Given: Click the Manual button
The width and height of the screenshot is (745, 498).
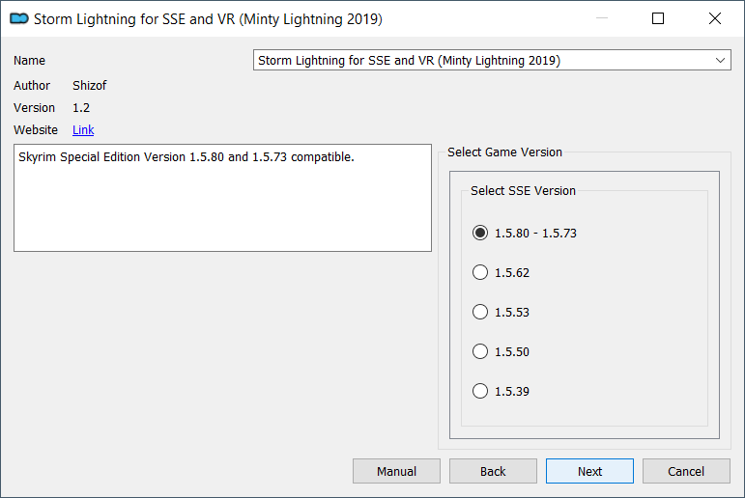Looking at the screenshot, I should pyautogui.click(x=396, y=471).
